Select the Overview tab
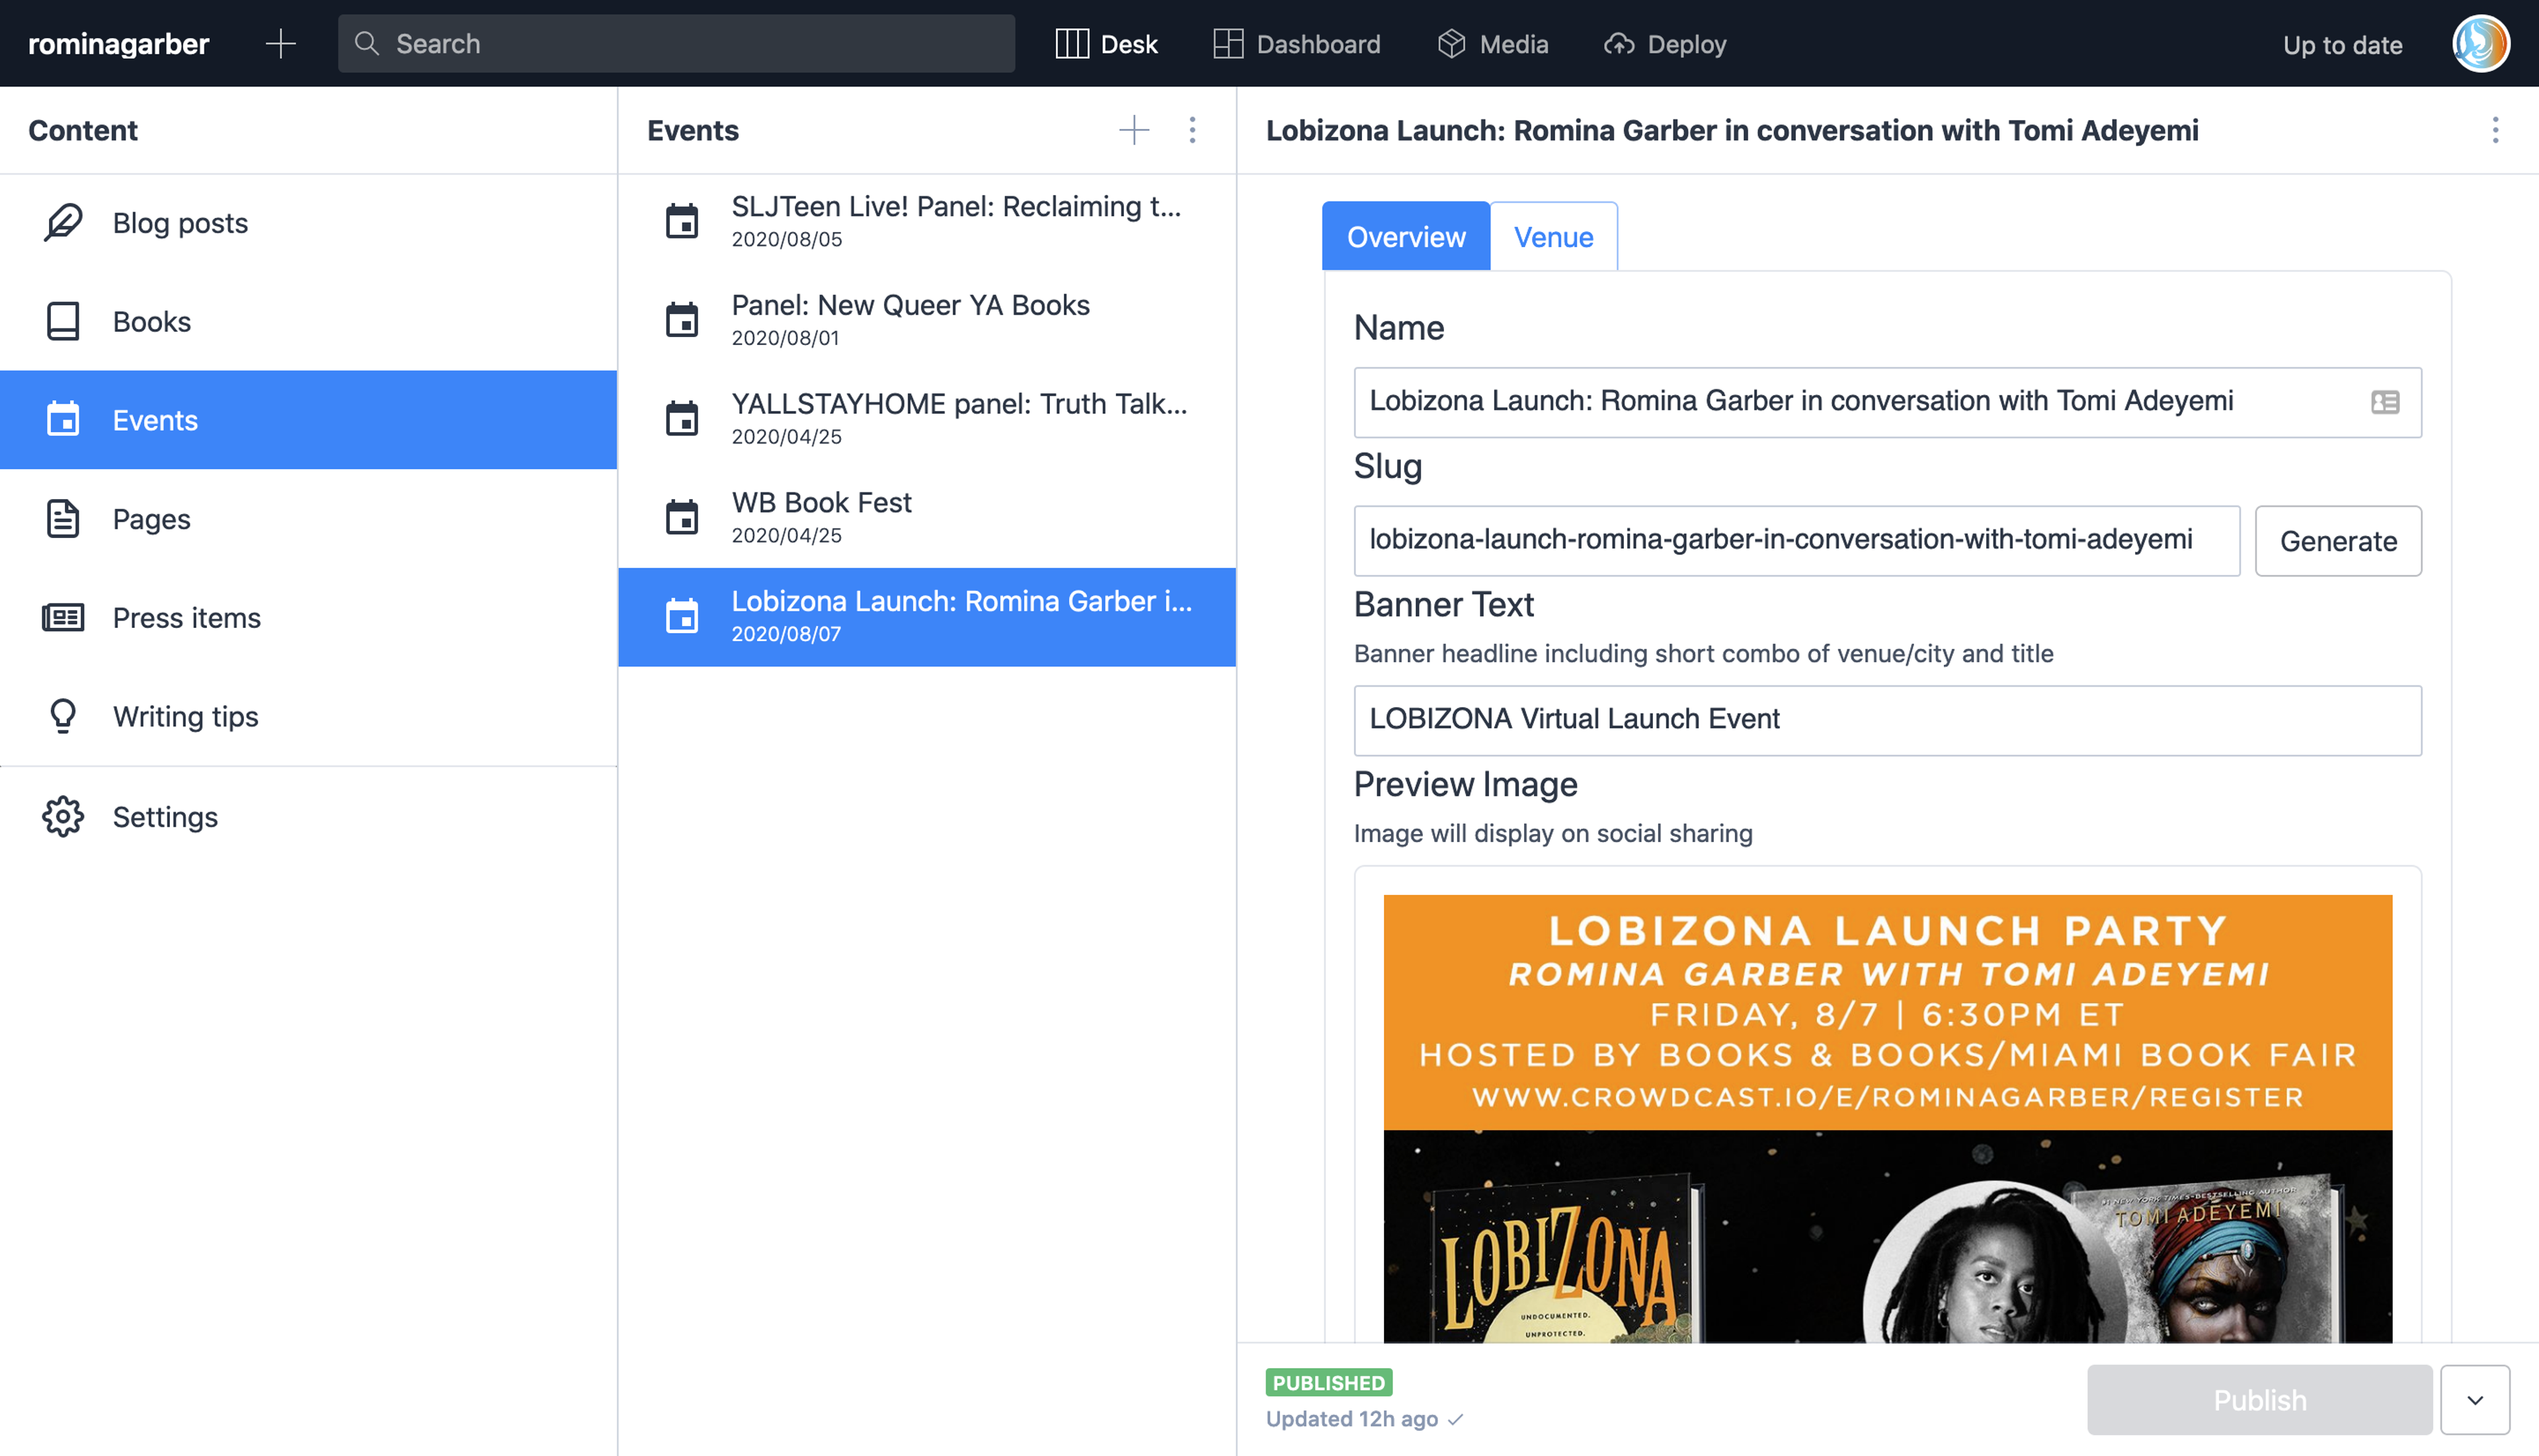This screenshot has height=1456, width=2539. pos(1406,237)
